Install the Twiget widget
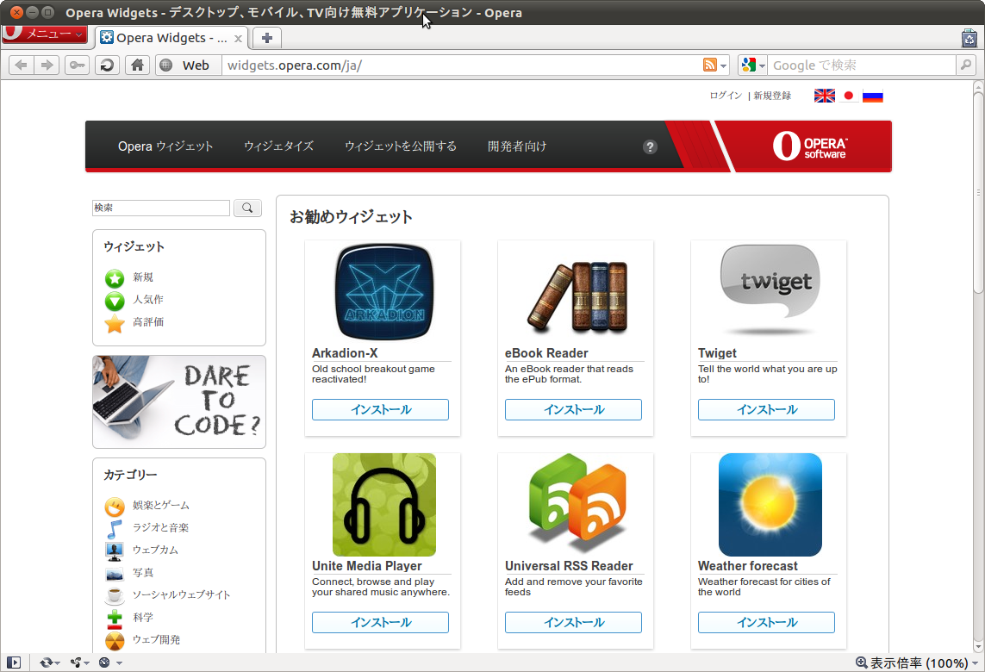Screen dimensions: 985x672 coord(766,409)
